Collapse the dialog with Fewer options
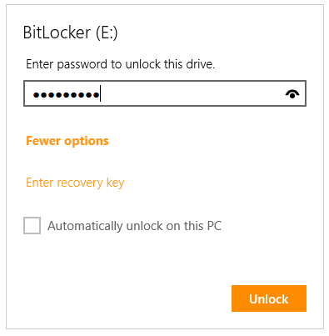Image resolution: width=329 pixels, height=336 pixels. (x=67, y=141)
